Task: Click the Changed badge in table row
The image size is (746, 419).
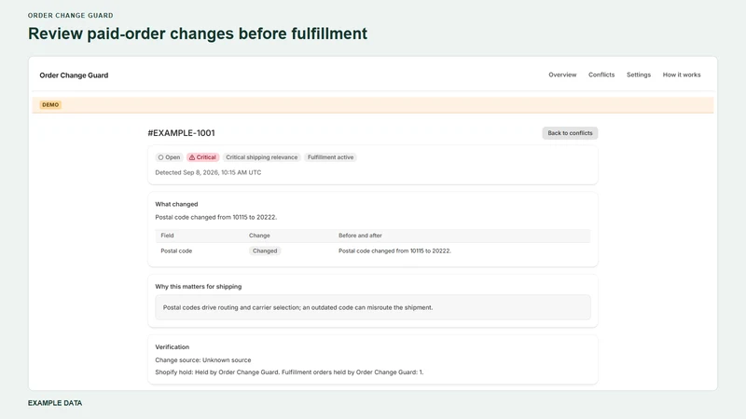Action: (x=265, y=250)
